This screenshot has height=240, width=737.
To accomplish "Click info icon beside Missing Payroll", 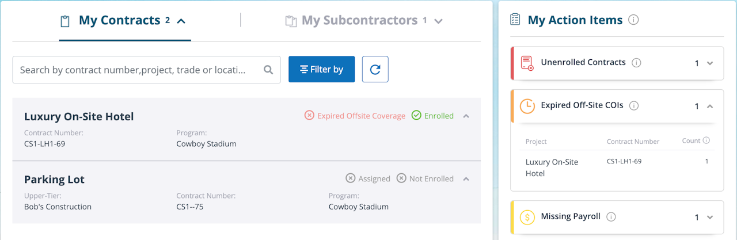I will click(x=611, y=217).
